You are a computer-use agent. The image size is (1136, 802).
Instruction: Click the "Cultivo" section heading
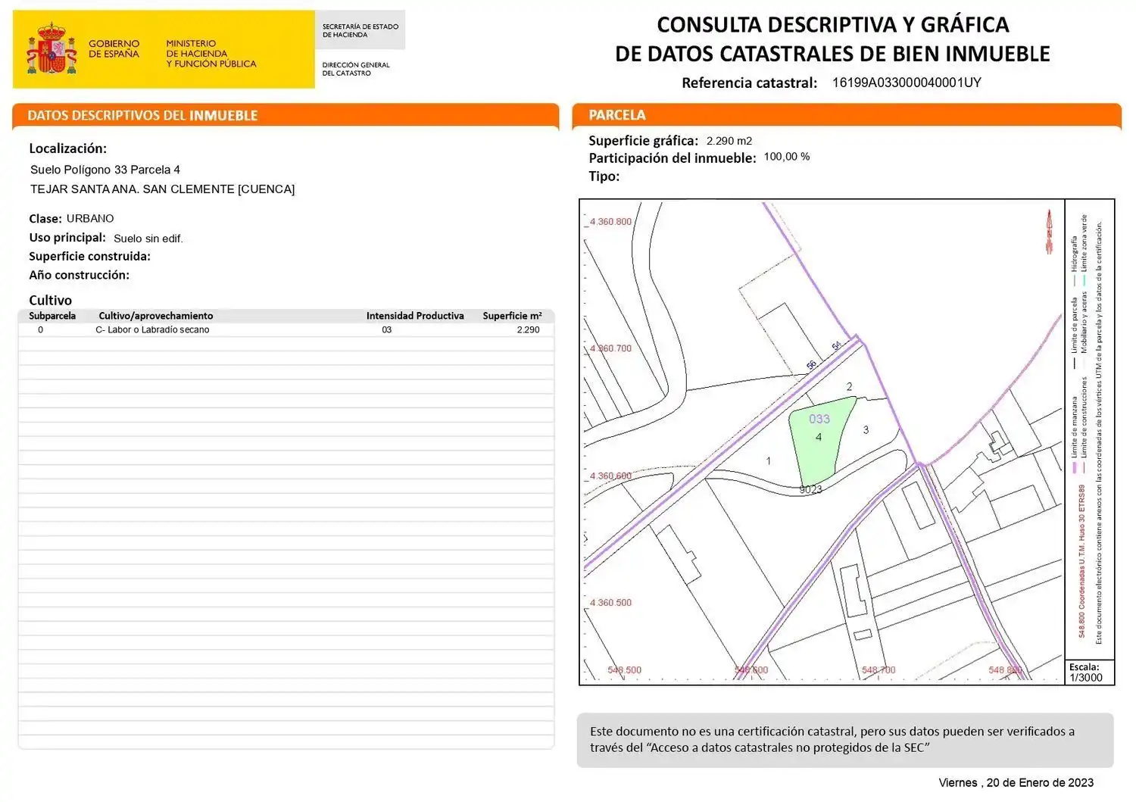[50, 300]
